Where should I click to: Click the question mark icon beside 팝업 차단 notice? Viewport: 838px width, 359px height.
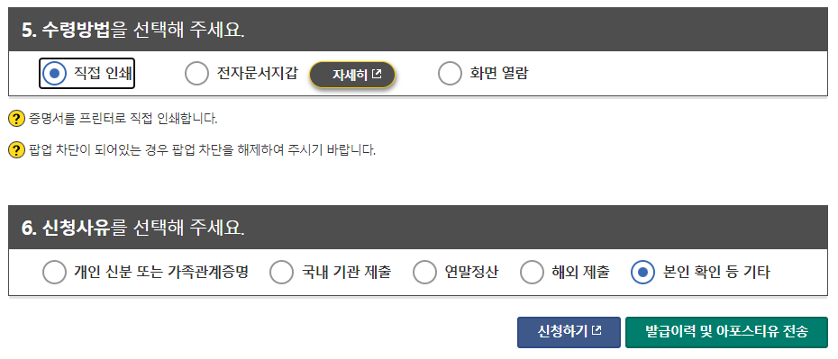click(17, 150)
